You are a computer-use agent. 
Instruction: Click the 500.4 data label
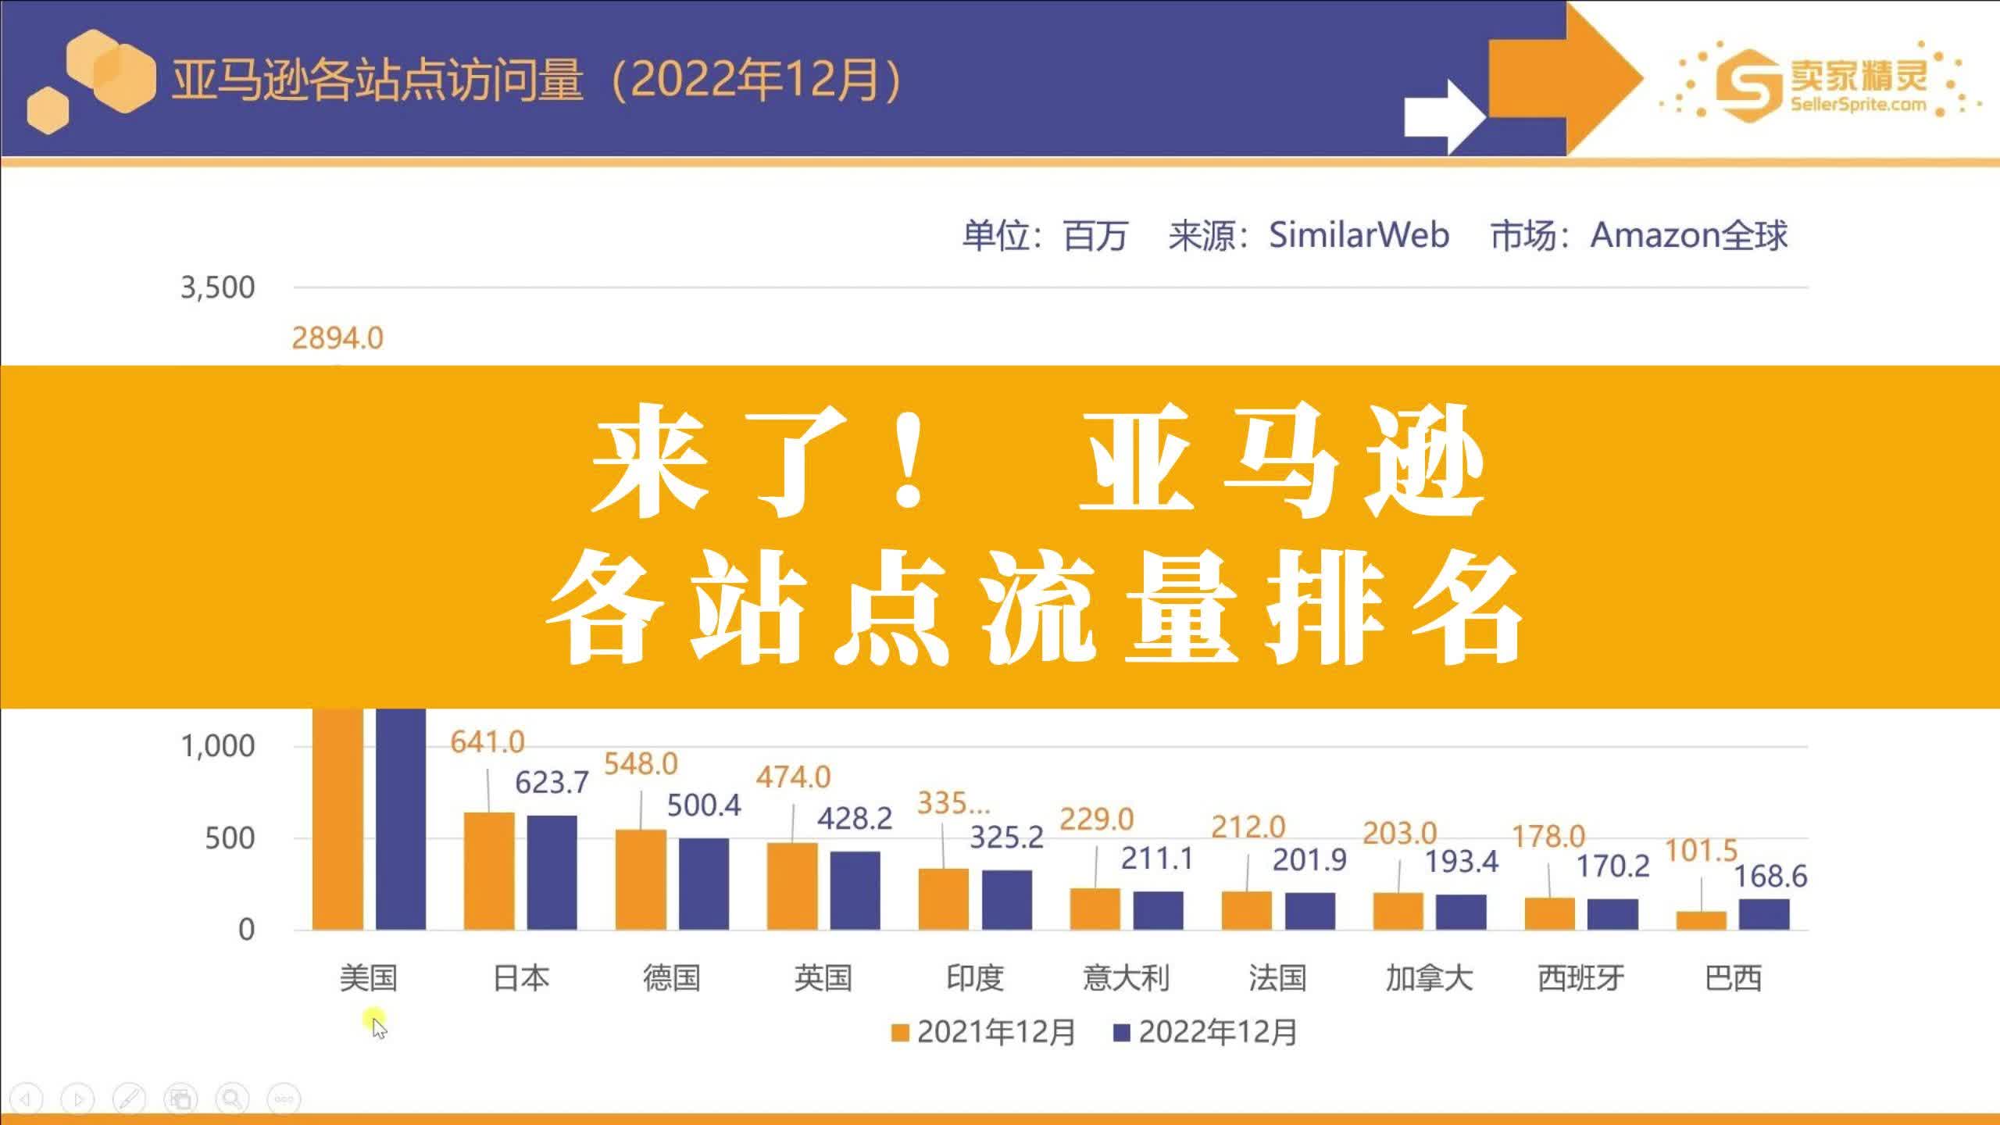704,805
